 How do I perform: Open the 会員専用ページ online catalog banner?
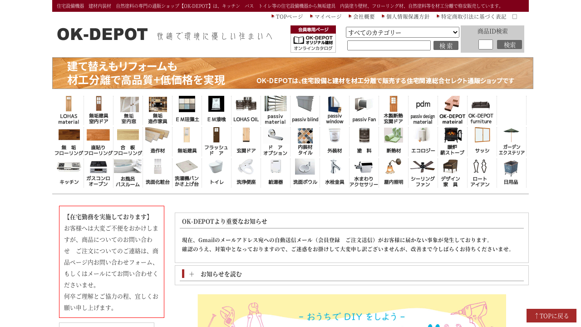313,39
